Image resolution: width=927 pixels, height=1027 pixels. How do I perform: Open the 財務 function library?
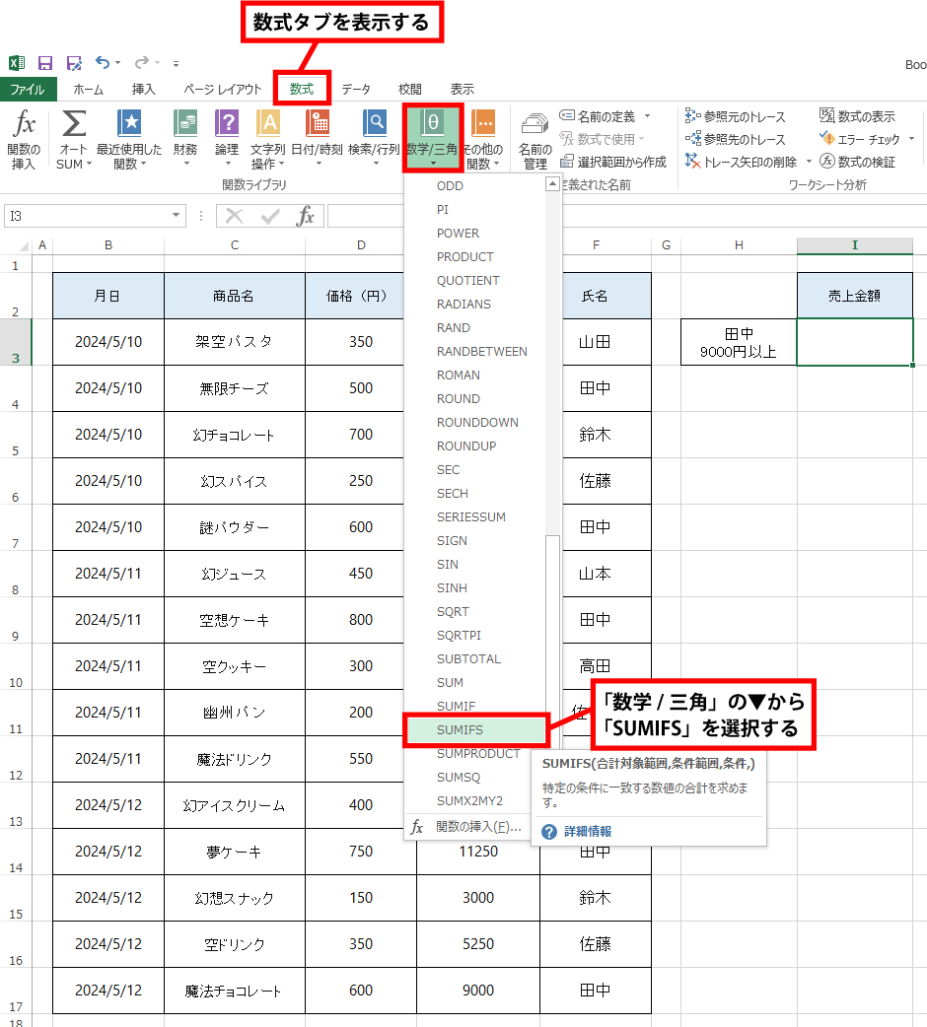pos(185,140)
